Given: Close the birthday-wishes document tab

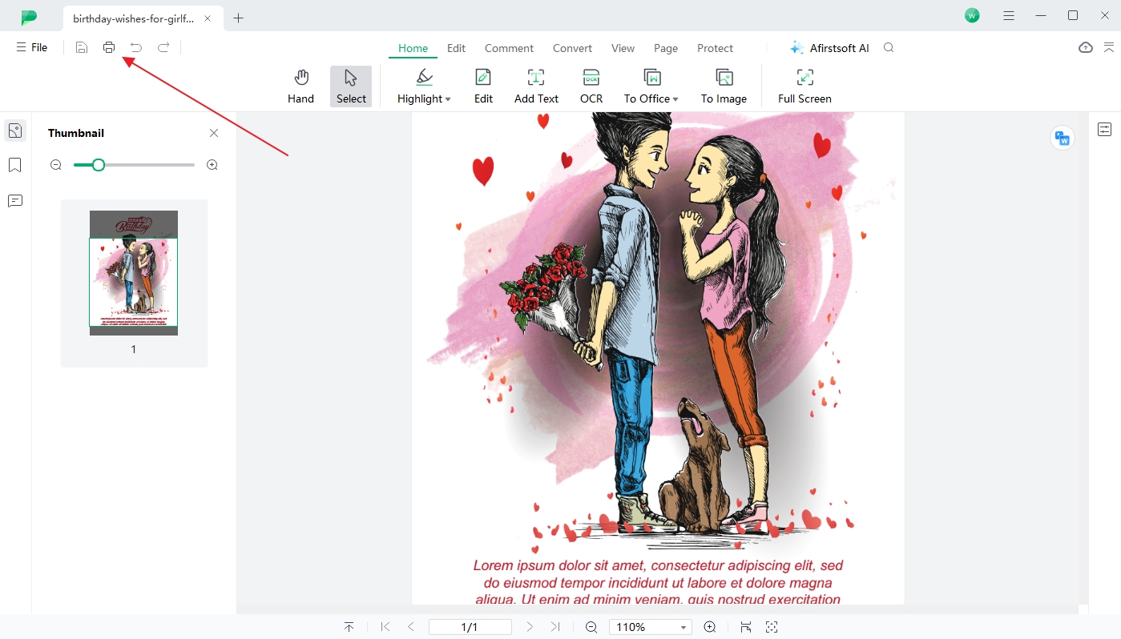Looking at the screenshot, I should point(208,18).
